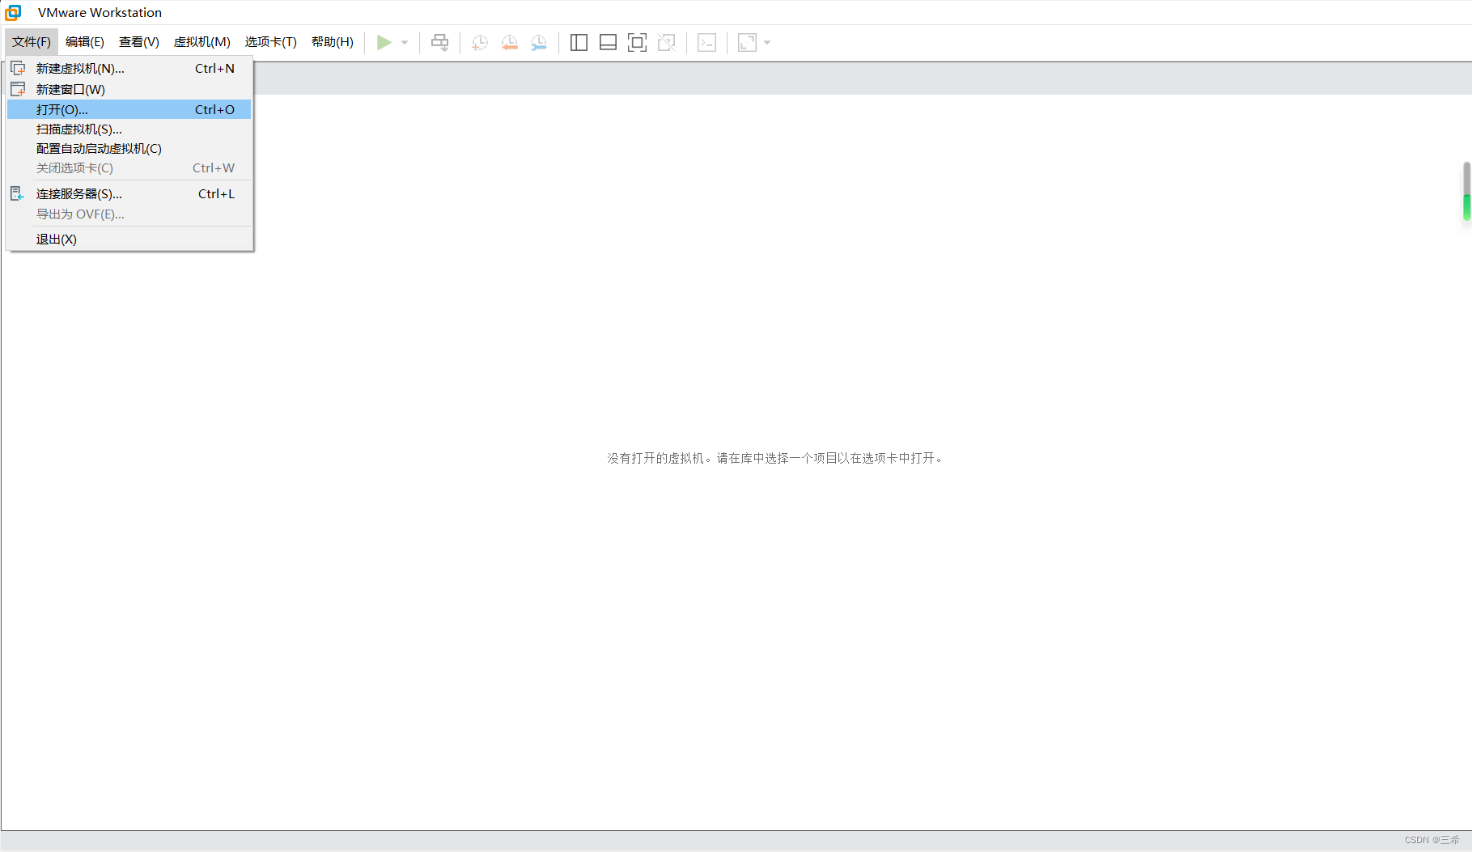Choose 退出(X) to exit
1472x852 pixels.
point(129,239)
